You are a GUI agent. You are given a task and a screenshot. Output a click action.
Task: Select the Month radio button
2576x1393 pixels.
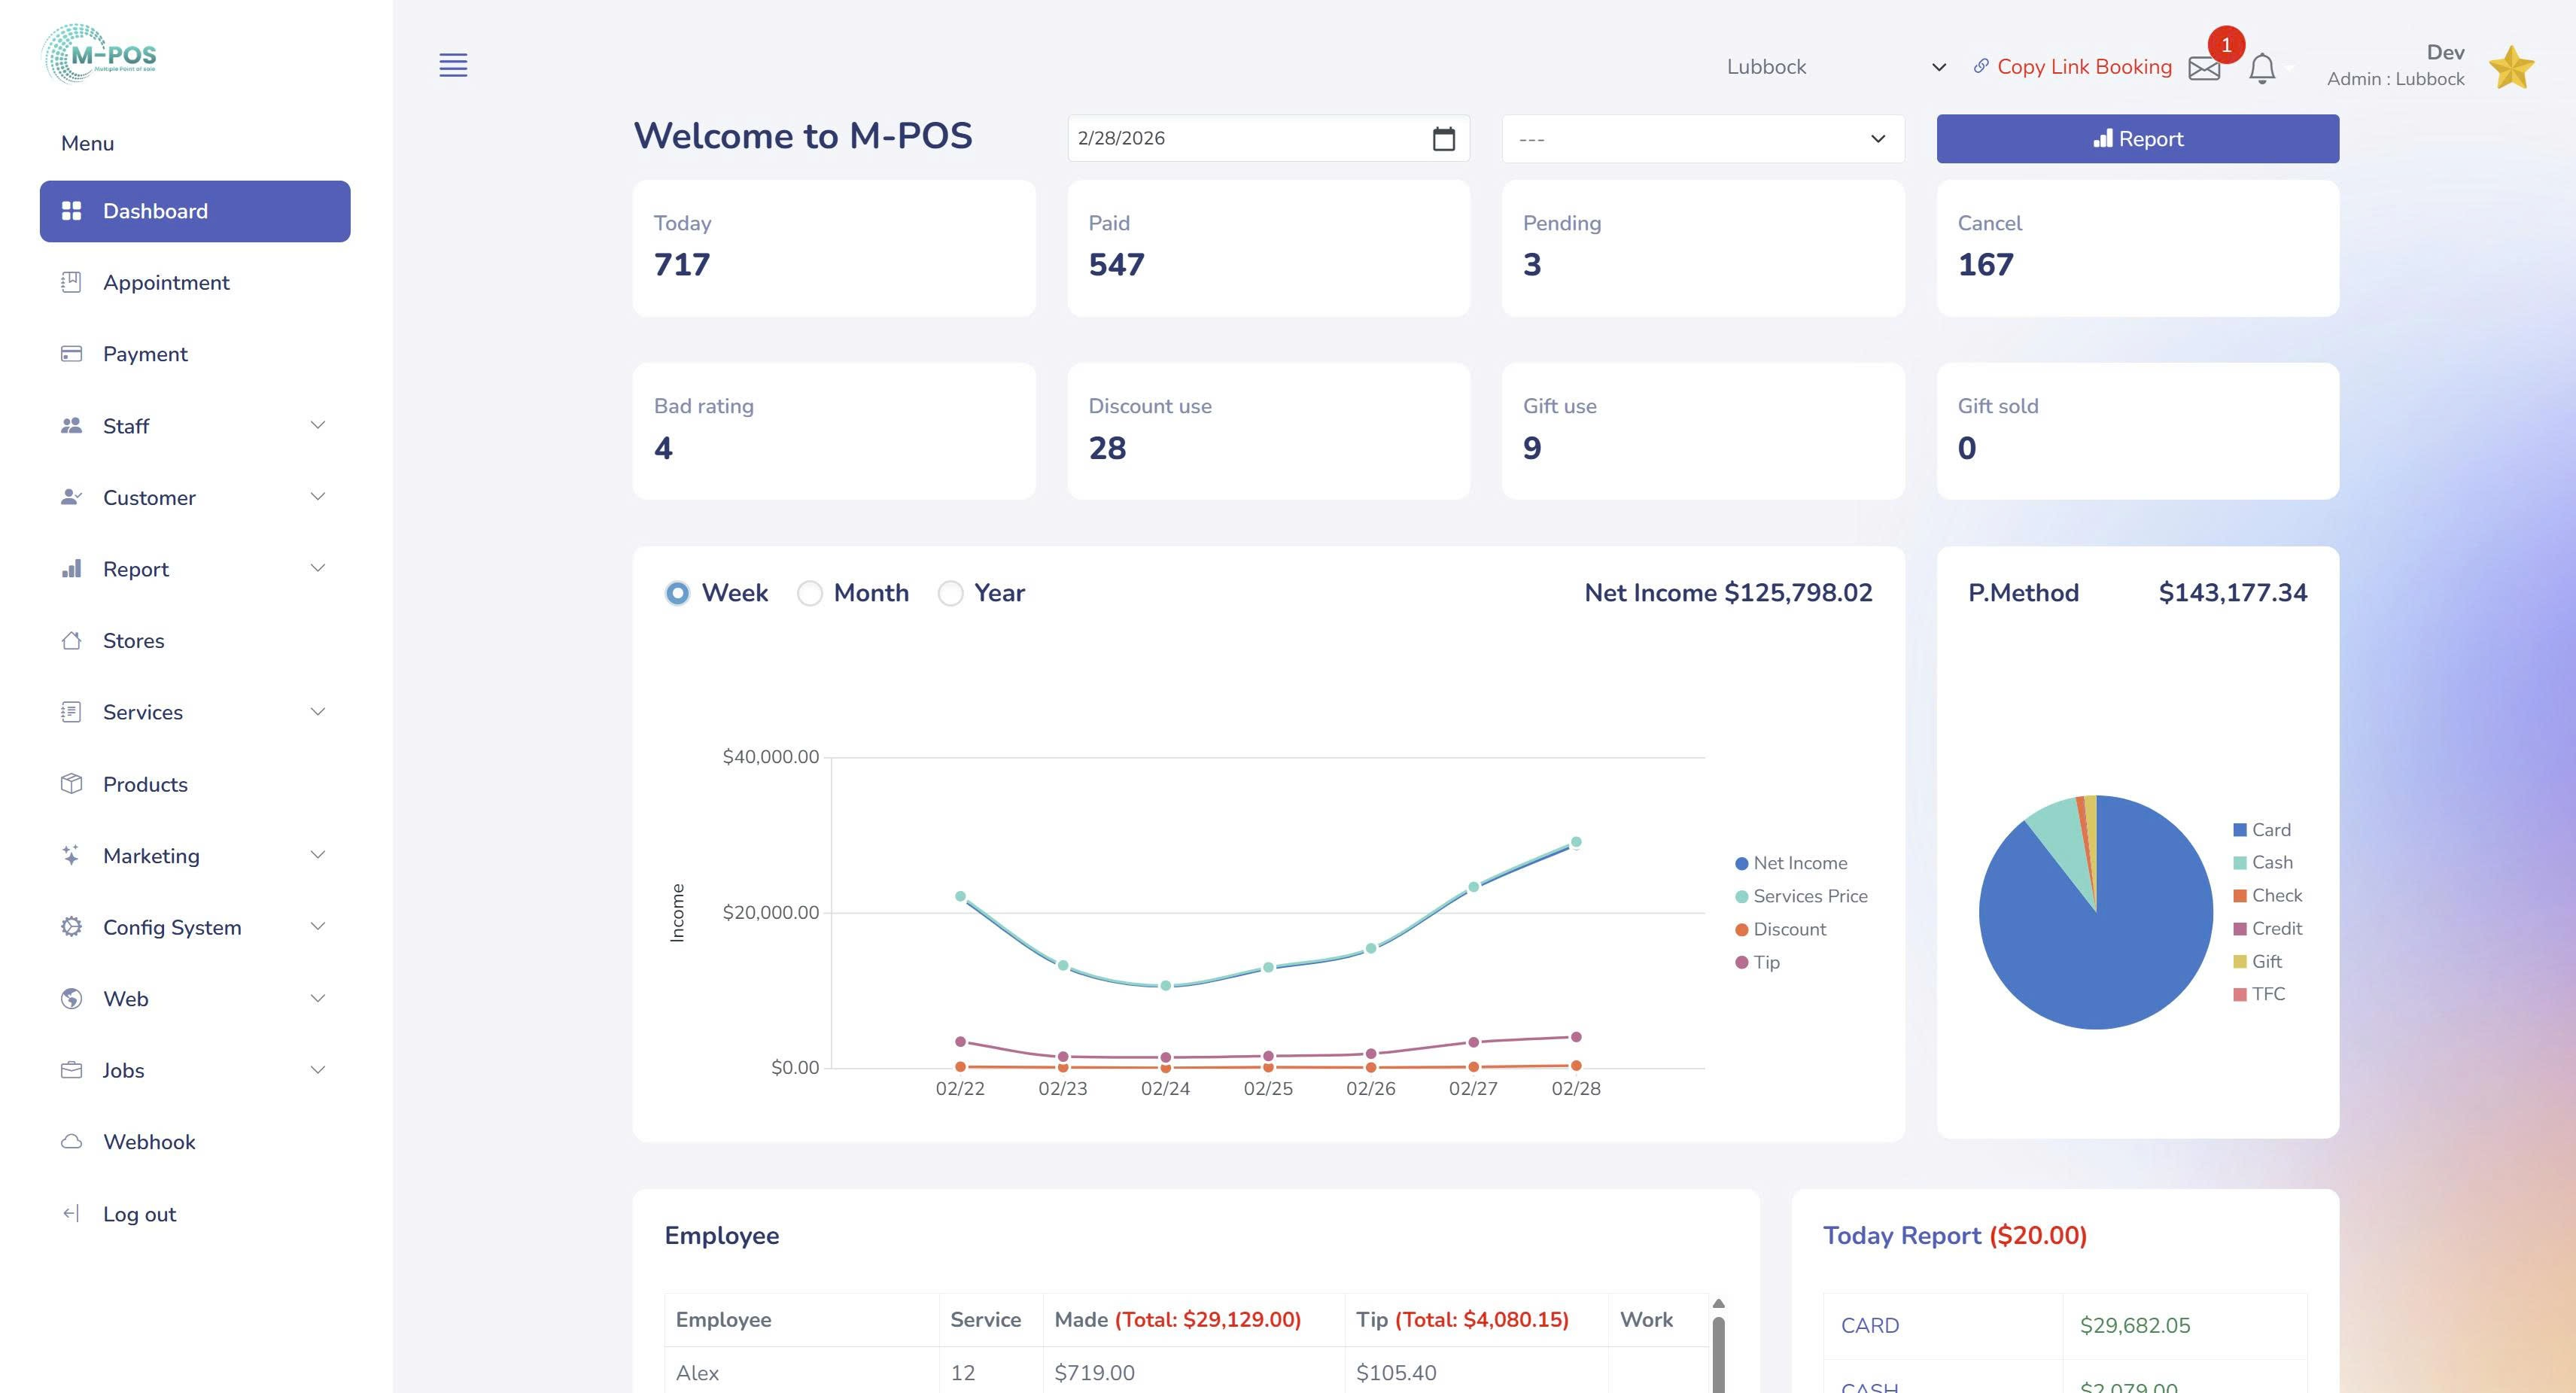click(x=809, y=593)
